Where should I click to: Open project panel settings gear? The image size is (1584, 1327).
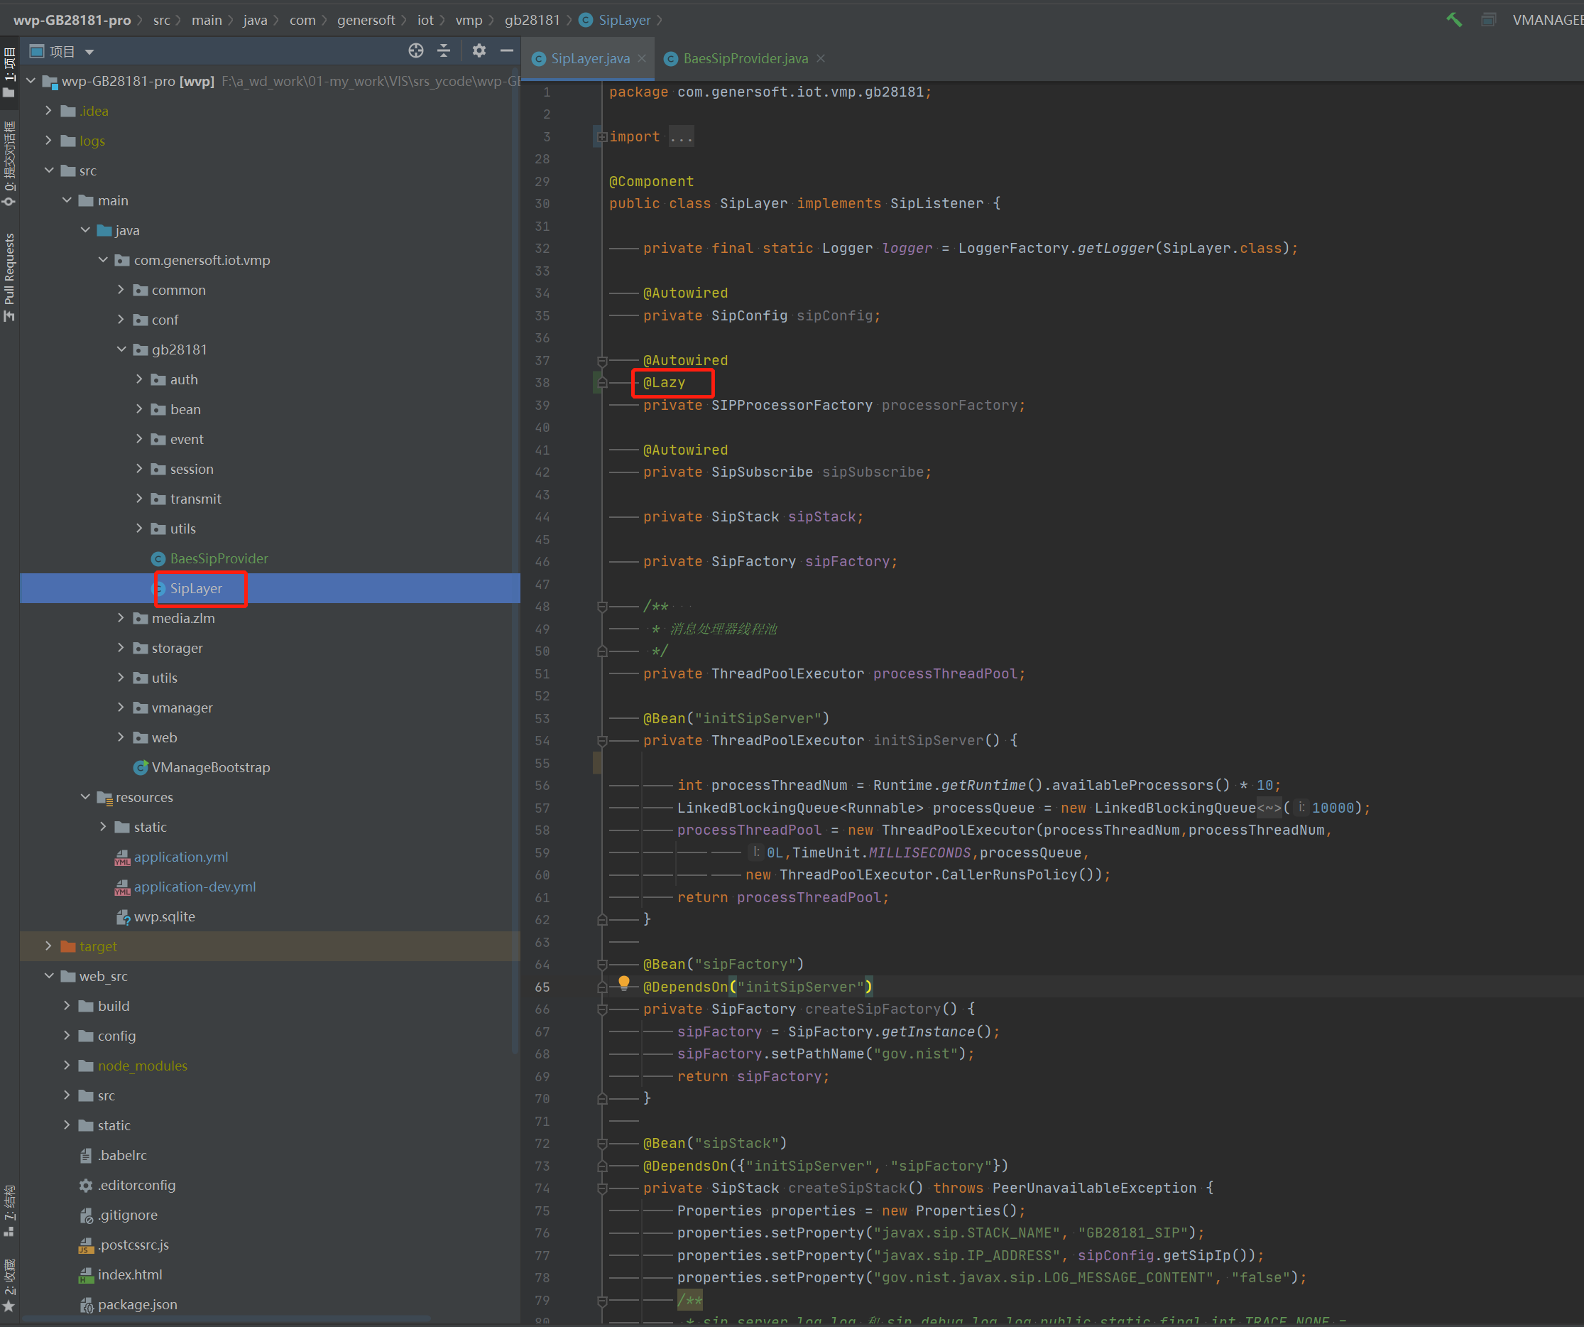click(479, 50)
